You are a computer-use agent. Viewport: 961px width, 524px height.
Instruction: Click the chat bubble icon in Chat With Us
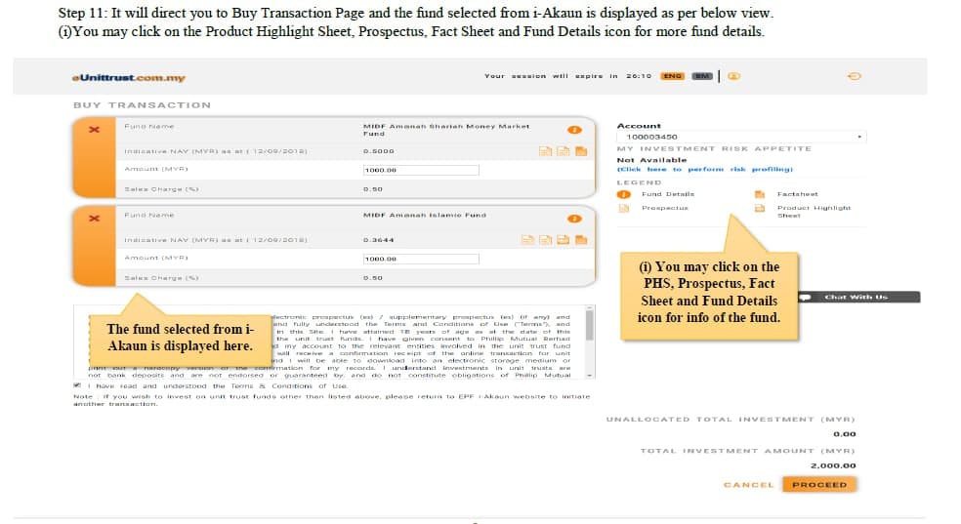coord(806,297)
